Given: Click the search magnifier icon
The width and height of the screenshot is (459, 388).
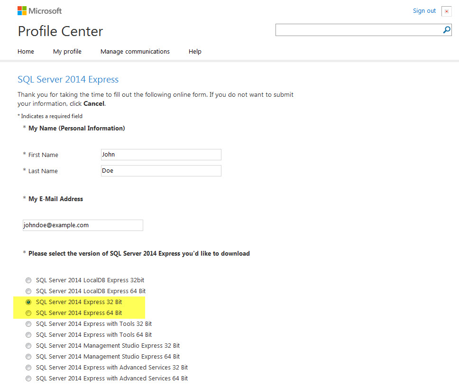Looking at the screenshot, I should 446,30.
